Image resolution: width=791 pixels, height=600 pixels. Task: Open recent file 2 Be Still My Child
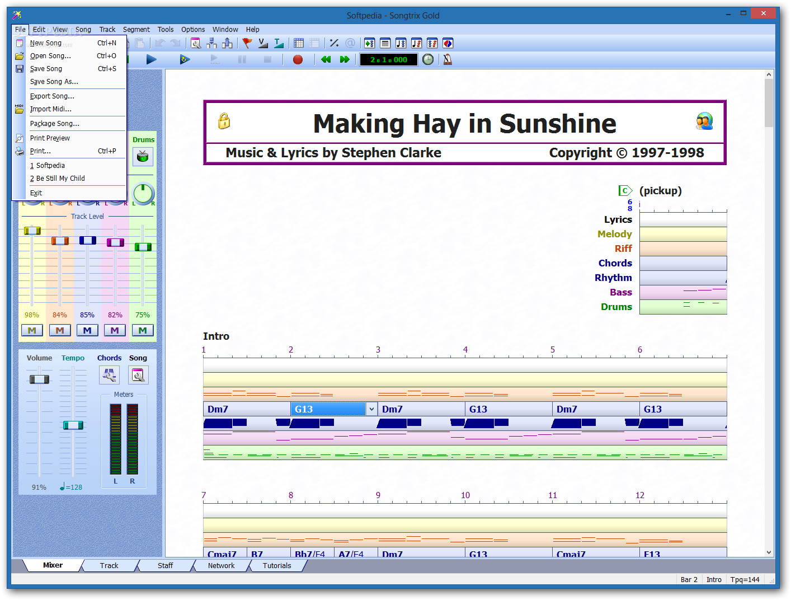pos(70,179)
